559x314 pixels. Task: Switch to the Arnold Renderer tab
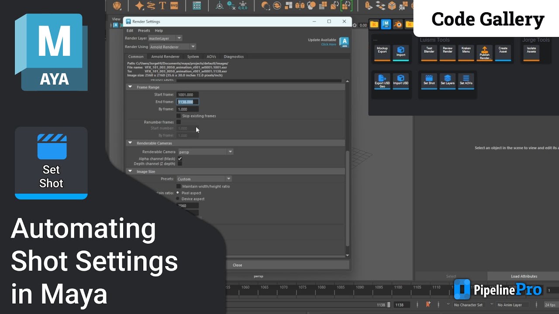pos(165,57)
